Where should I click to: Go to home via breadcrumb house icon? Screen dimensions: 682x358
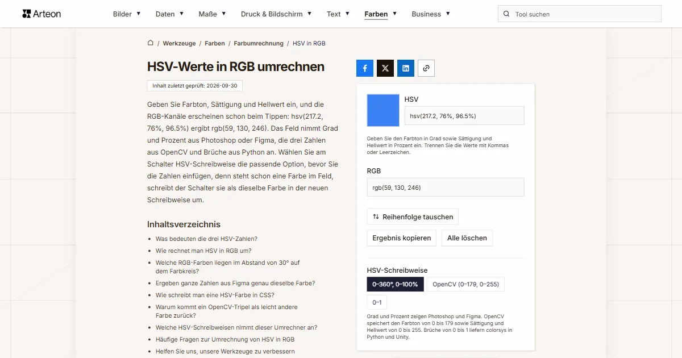click(151, 43)
